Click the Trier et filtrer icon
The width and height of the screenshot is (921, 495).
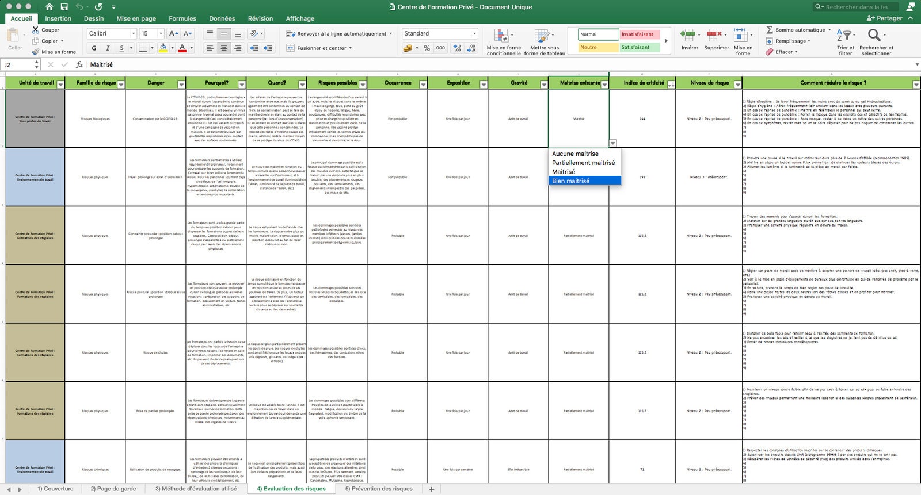(844, 36)
